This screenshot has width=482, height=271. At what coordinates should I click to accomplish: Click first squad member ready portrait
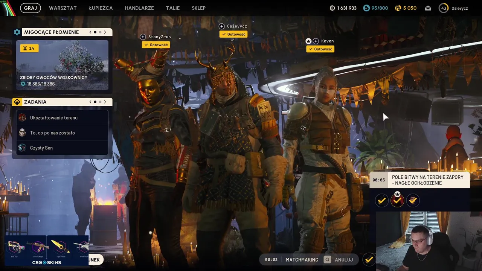coord(382,201)
